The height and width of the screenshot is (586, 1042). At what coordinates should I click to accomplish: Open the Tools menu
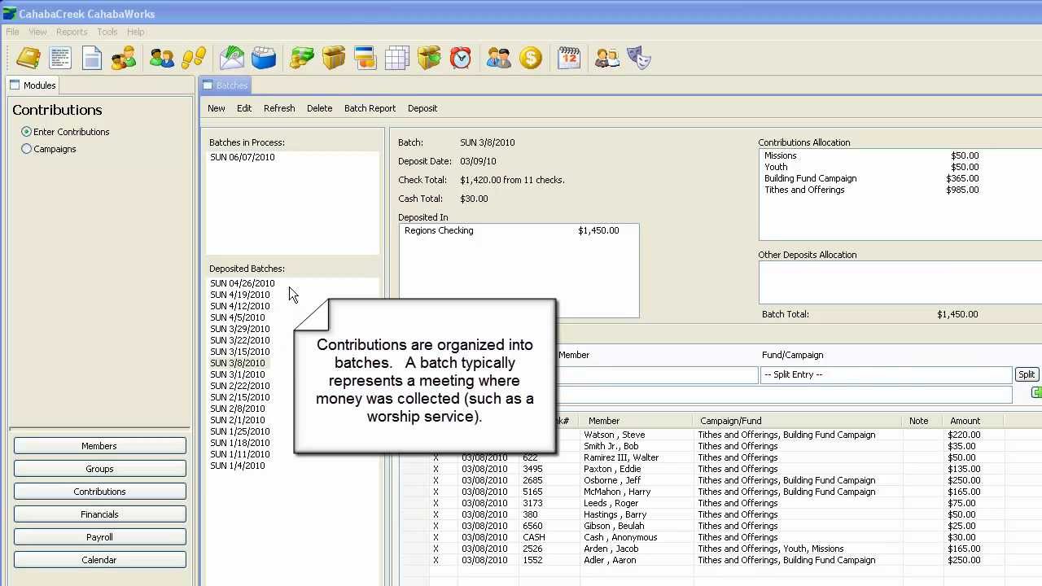coord(107,32)
